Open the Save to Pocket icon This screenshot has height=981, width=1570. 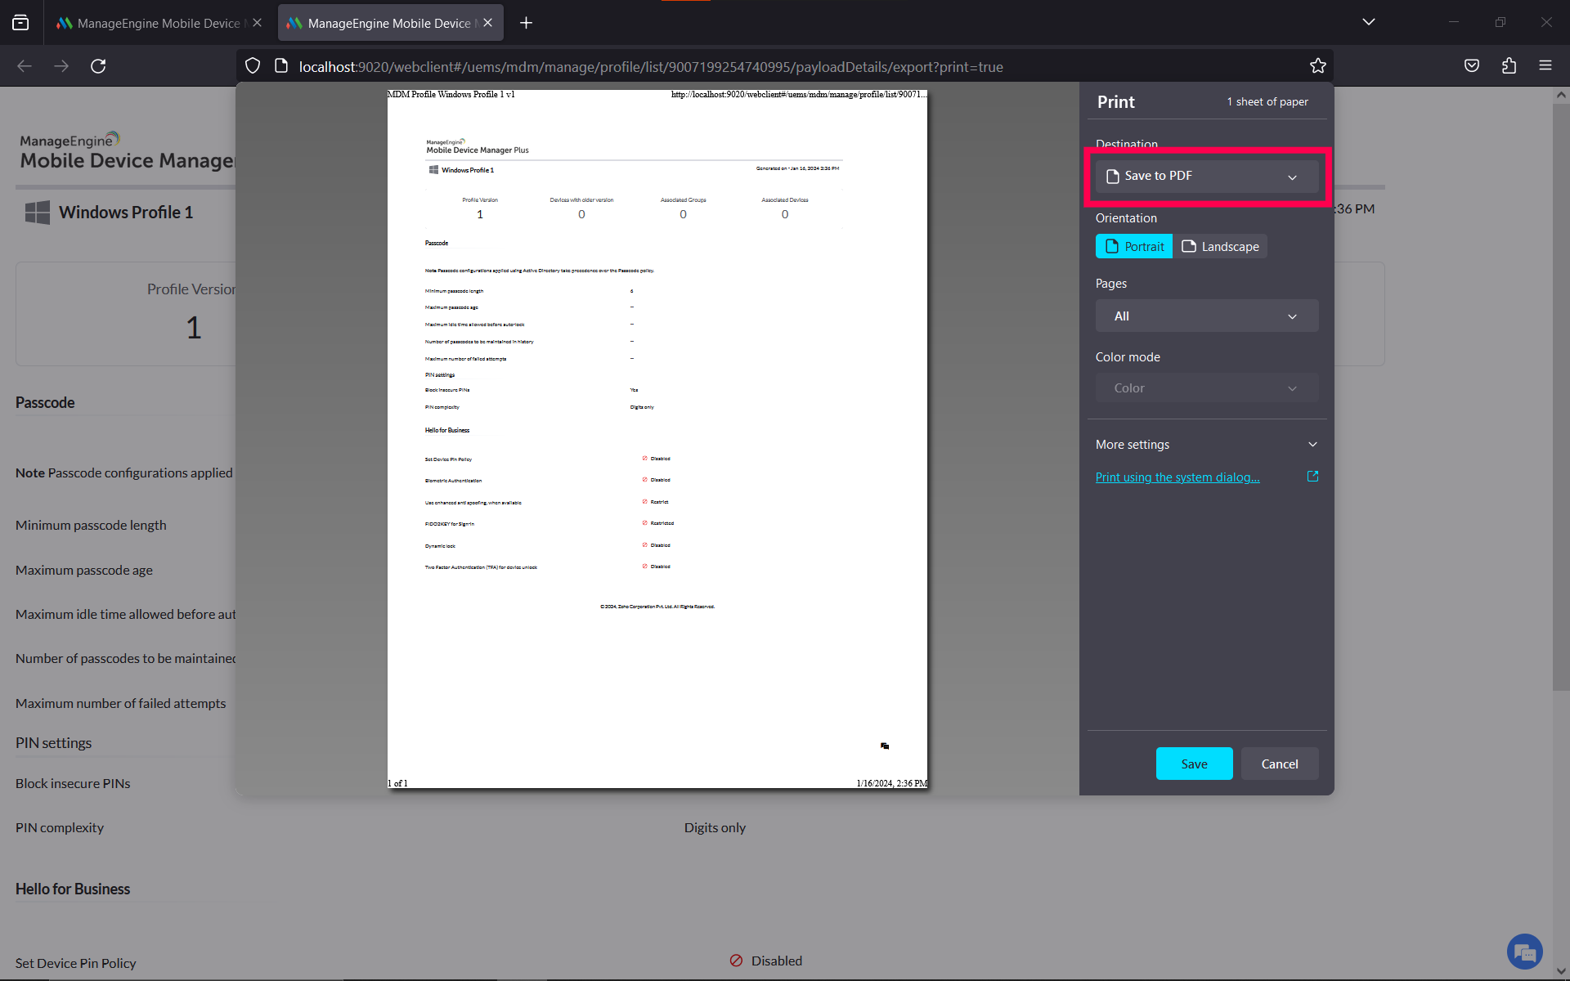click(1472, 66)
